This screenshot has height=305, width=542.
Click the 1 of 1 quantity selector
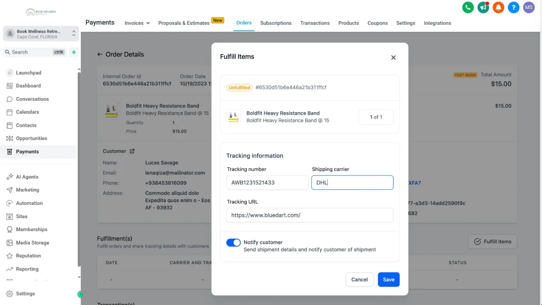tap(376, 117)
